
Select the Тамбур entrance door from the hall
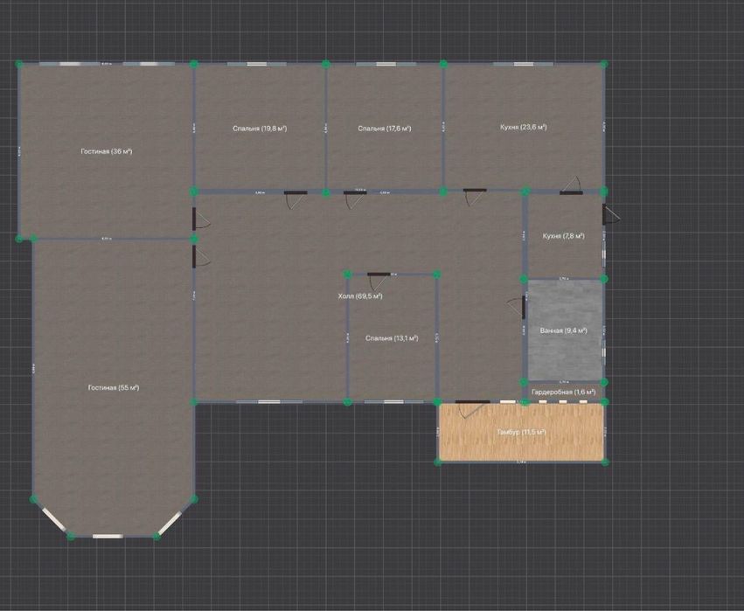tap(473, 409)
